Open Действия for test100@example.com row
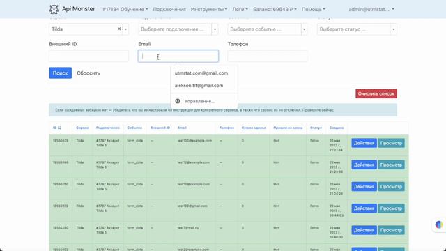 tap(364, 143)
